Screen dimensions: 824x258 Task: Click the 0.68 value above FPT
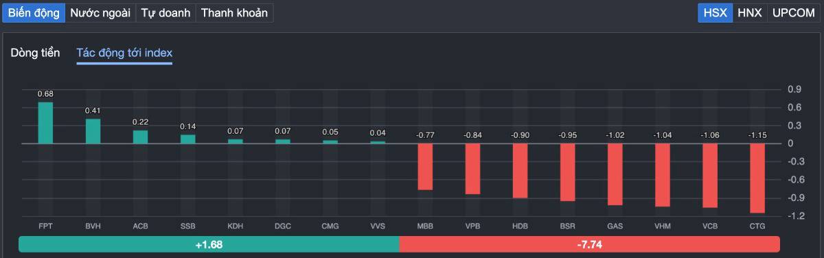45,94
